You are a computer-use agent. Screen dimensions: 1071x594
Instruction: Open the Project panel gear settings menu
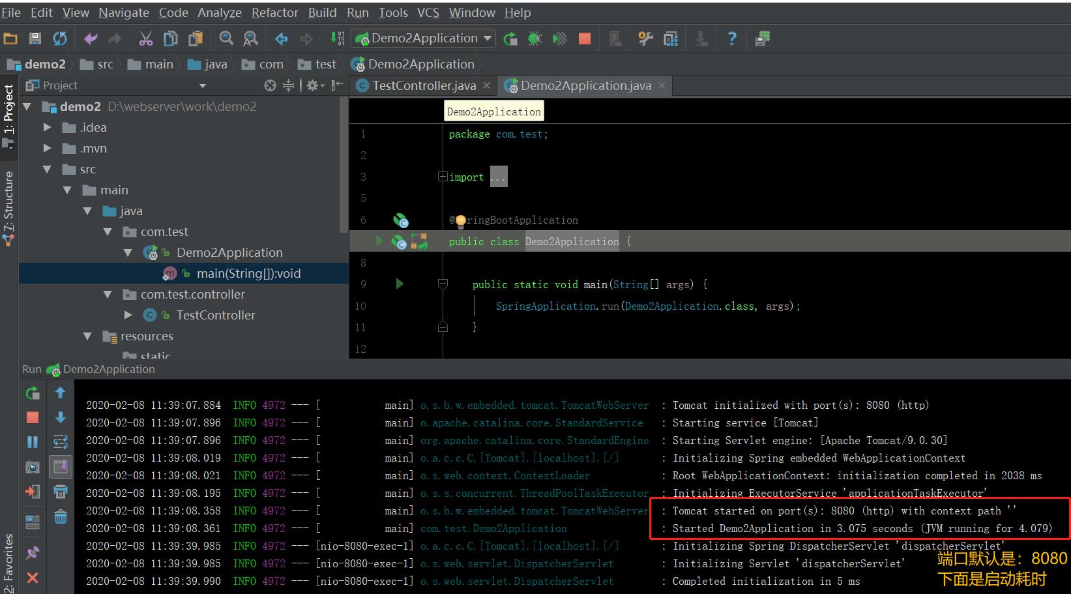tap(315, 85)
